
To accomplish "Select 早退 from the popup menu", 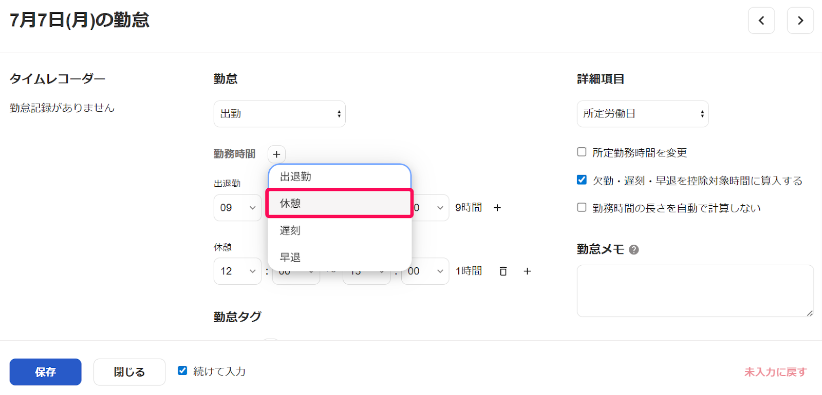I will point(340,257).
